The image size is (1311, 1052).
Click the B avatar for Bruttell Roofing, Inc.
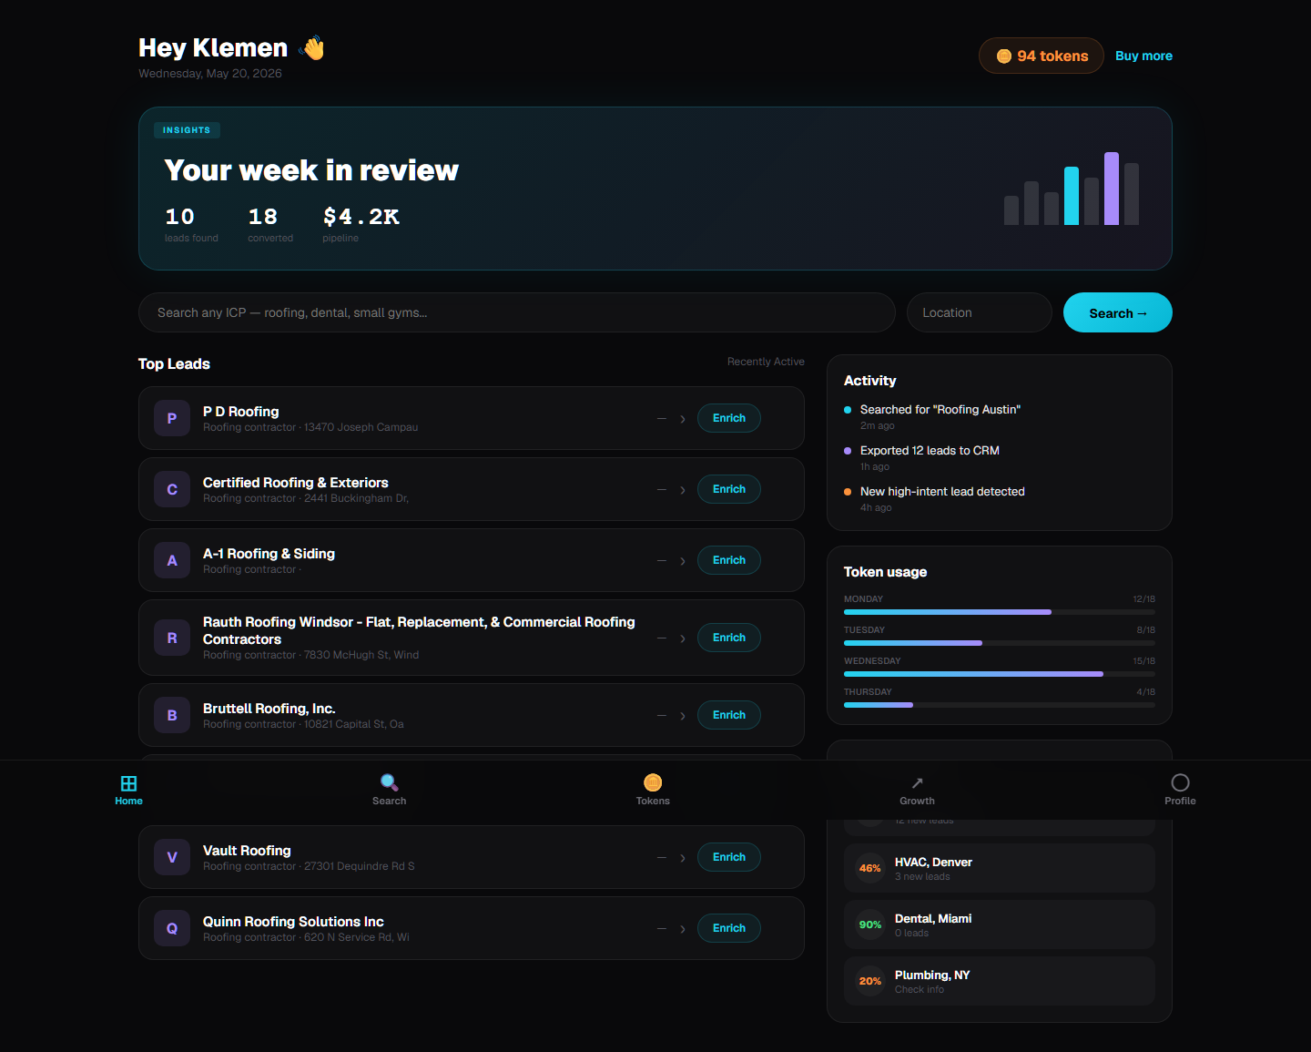pyautogui.click(x=172, y=715)
